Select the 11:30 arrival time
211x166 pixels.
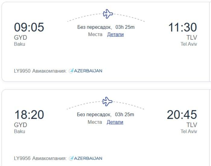pyautogui.click(x=182, y=27)
